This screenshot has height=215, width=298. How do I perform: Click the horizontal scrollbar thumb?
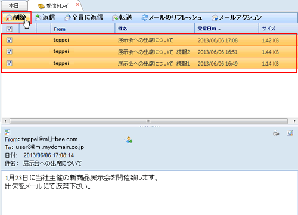click(148, 121)
